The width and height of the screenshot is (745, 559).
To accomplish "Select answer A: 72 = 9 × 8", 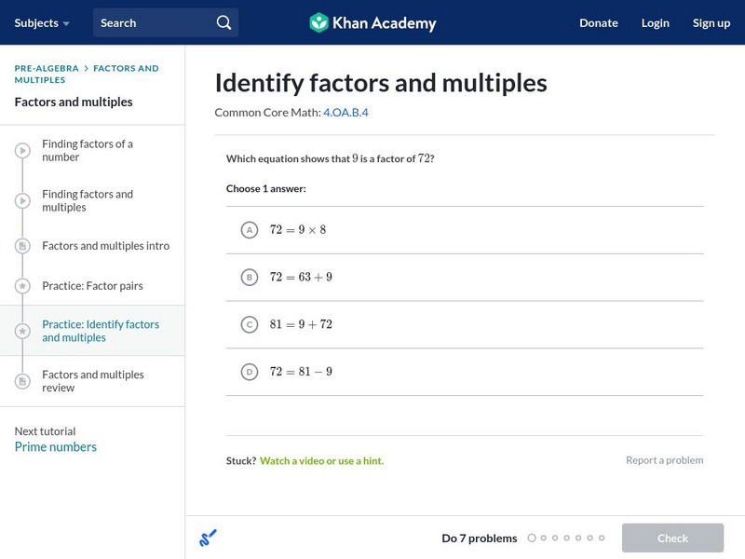I will tap(249, 230).
